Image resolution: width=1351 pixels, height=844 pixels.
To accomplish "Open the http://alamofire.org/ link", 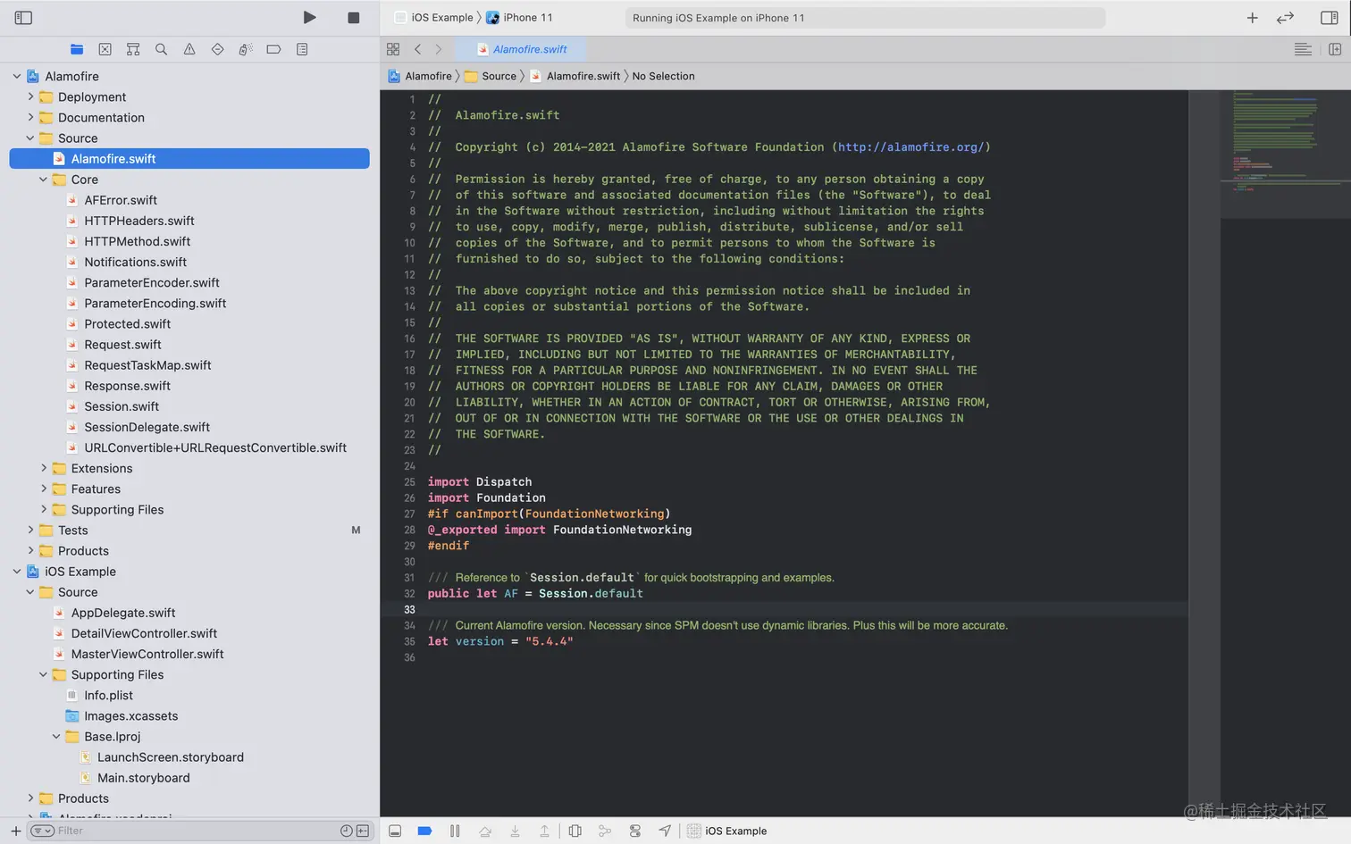I will (x=910, y=147).
